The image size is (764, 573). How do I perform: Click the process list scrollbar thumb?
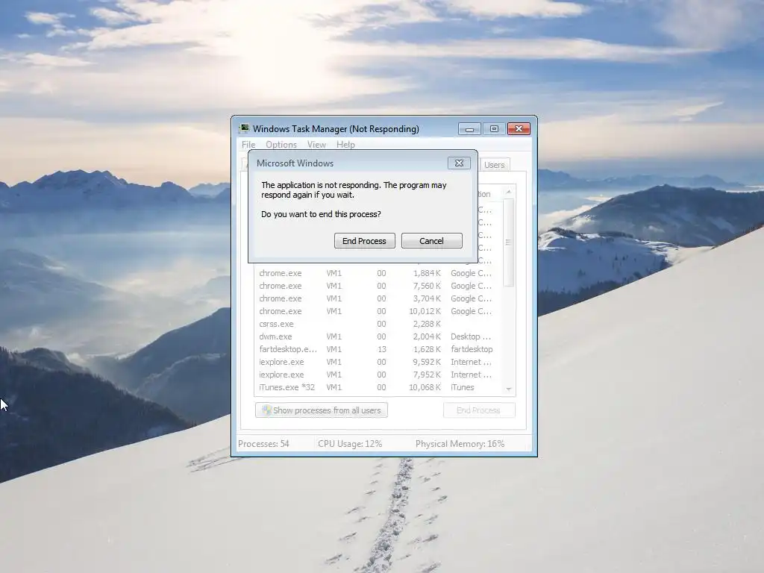(509, 242)
